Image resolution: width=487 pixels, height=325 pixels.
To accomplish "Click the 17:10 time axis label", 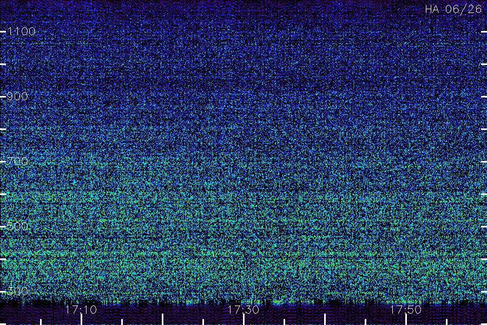I will [81, 310].
